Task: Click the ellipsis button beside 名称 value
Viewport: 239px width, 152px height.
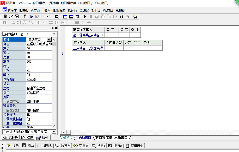Action: click(49, 39)
